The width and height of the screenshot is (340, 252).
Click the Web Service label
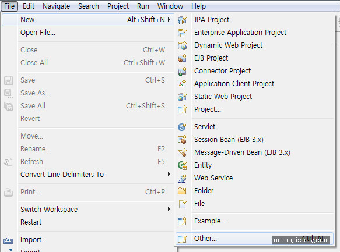click(213, 178)
